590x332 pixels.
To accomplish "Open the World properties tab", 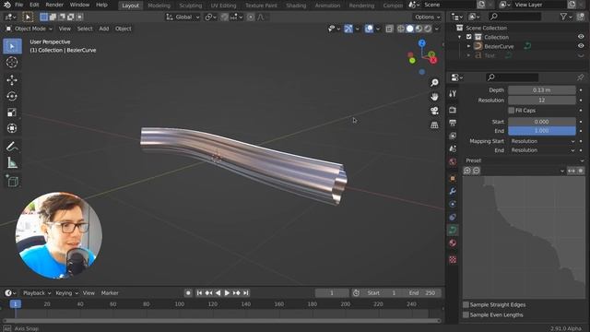I will (x=453, y=161).
